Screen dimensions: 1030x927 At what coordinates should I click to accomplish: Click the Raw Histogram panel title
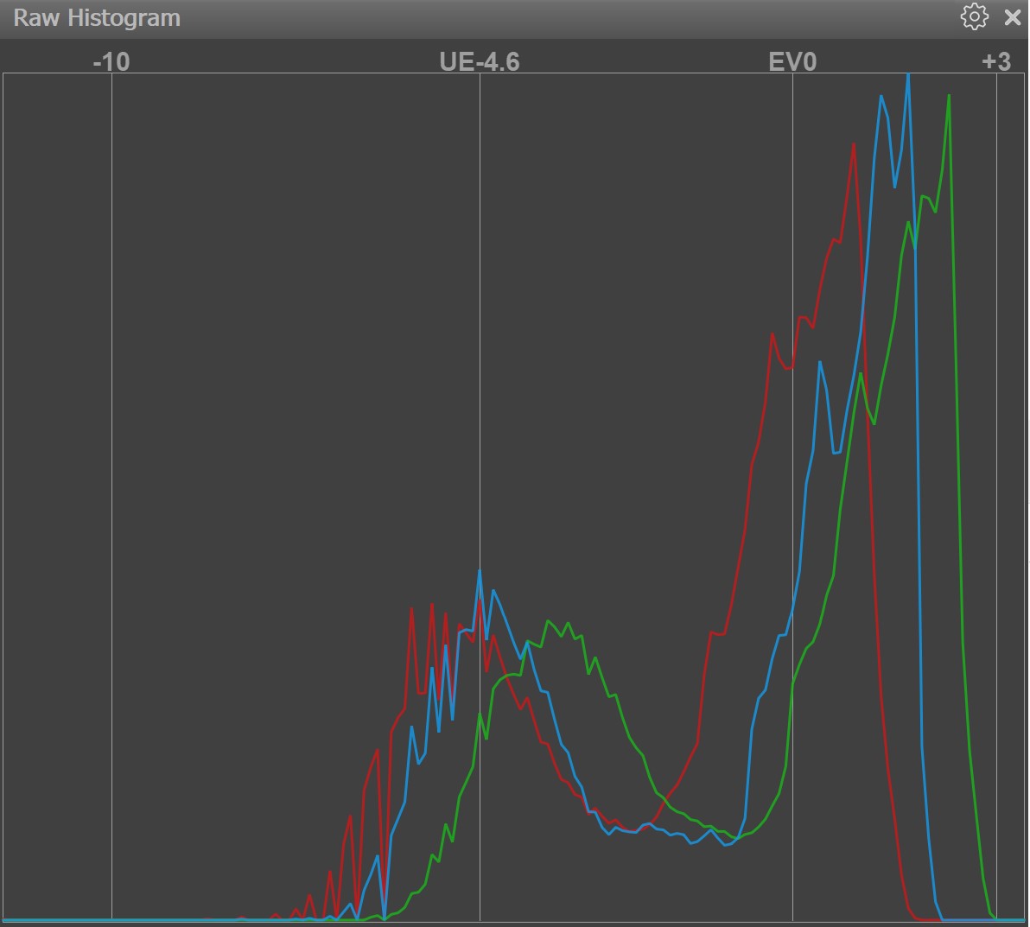coord(97,18)
